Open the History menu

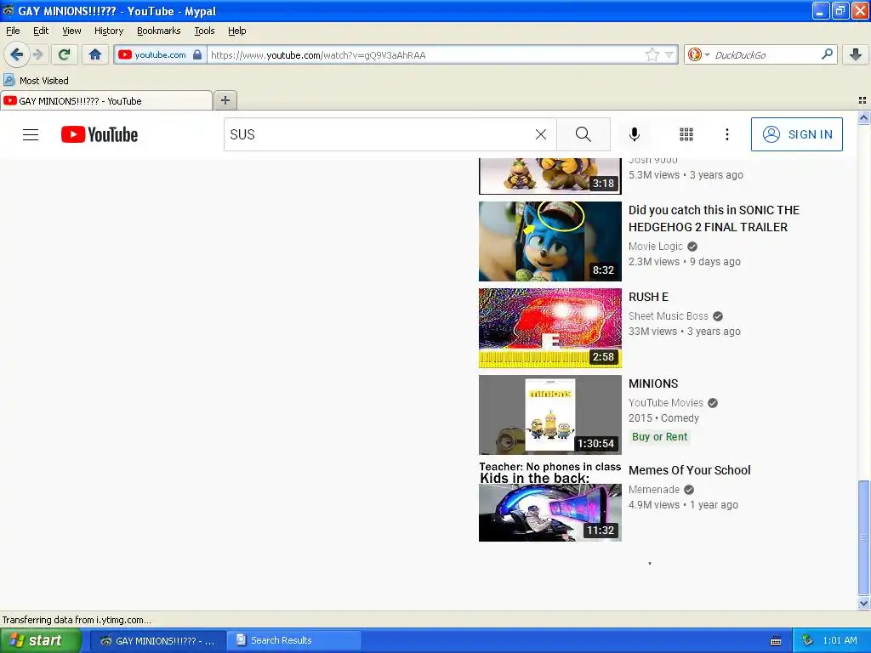[108, 31]
